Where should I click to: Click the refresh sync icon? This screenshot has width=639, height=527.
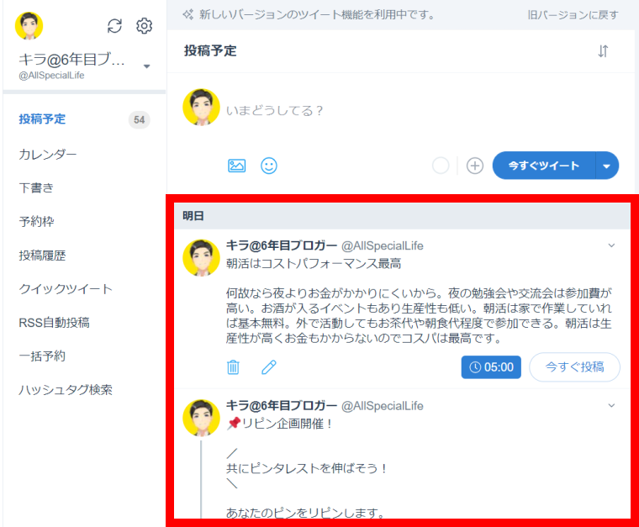coord(115,26)
